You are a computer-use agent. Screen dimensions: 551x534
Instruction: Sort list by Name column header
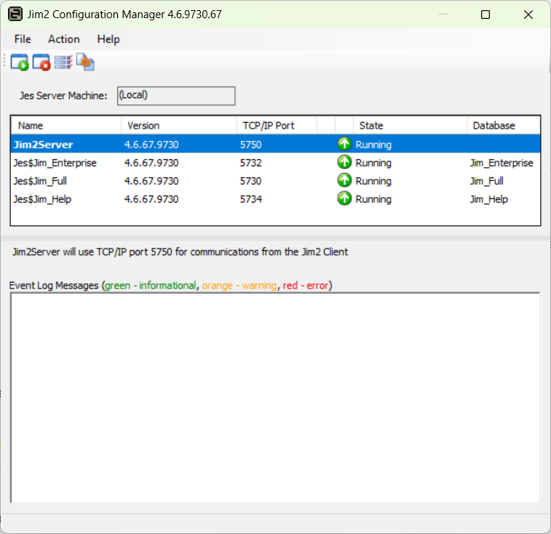[x=66, y=126]
